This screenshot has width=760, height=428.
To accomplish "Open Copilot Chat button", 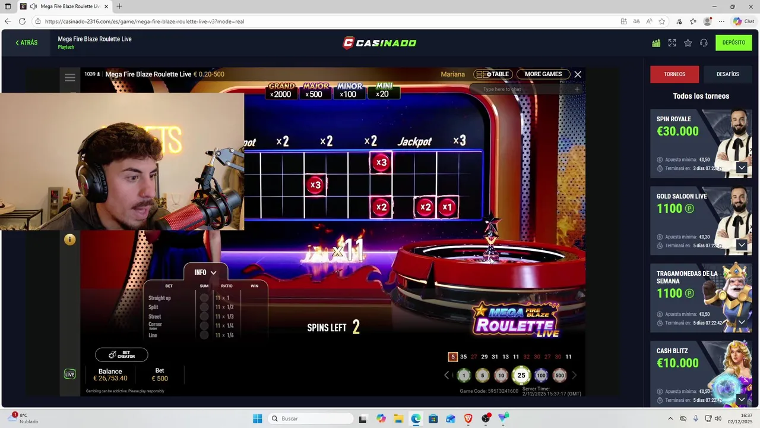I will click(x=744, y=21).
